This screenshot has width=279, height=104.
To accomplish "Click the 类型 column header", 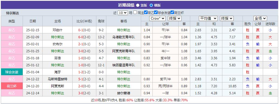I will 12,21.
